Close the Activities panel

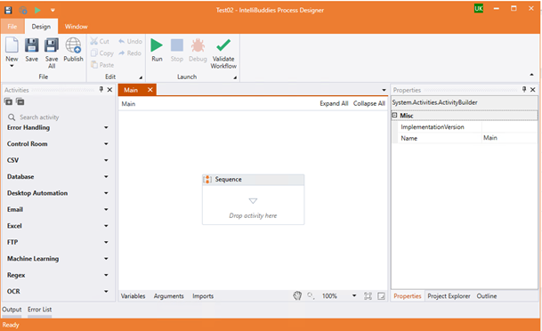click(110, 90)
